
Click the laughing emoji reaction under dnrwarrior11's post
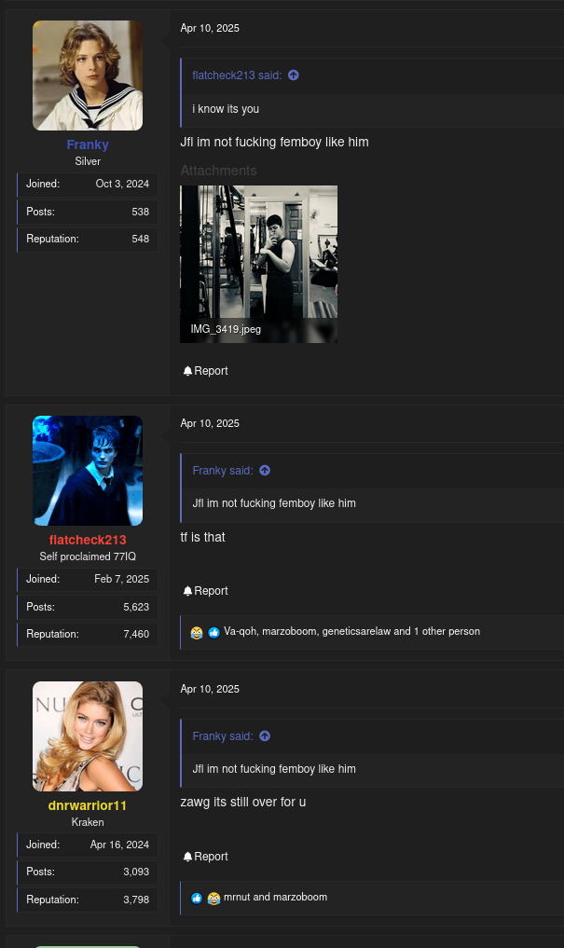(213, 898)
